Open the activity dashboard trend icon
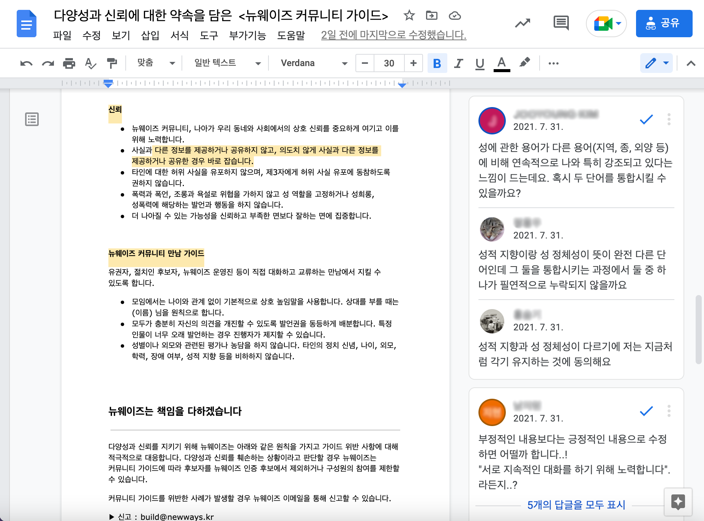 522,24
